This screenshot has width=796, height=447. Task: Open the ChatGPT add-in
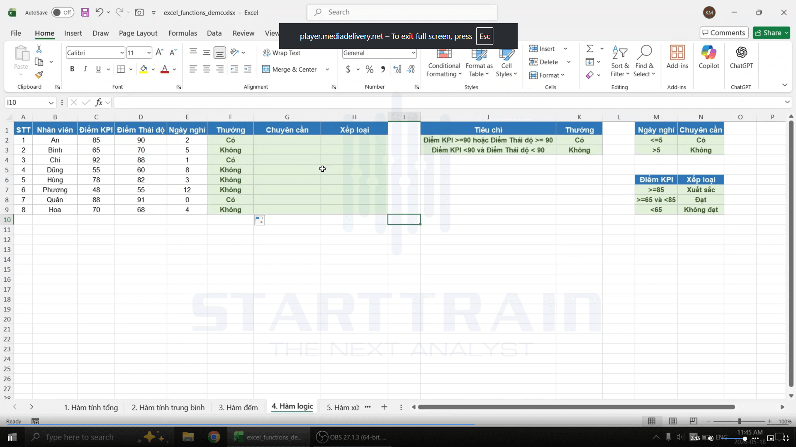pos(741,57)
